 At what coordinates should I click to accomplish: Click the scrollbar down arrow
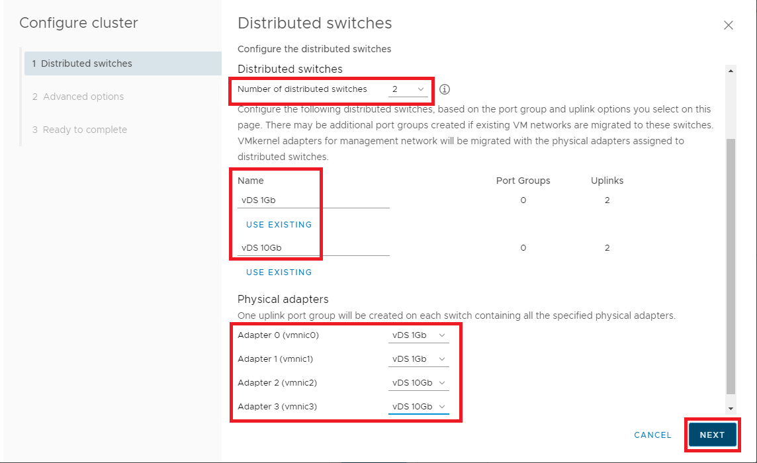(731, 409)
